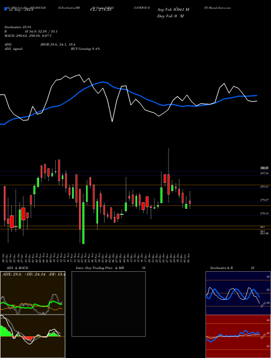Open the ADX indicator thumbnail chart
Image resolution: width=271 pixels, height=358 pixels.
[33, 293]
